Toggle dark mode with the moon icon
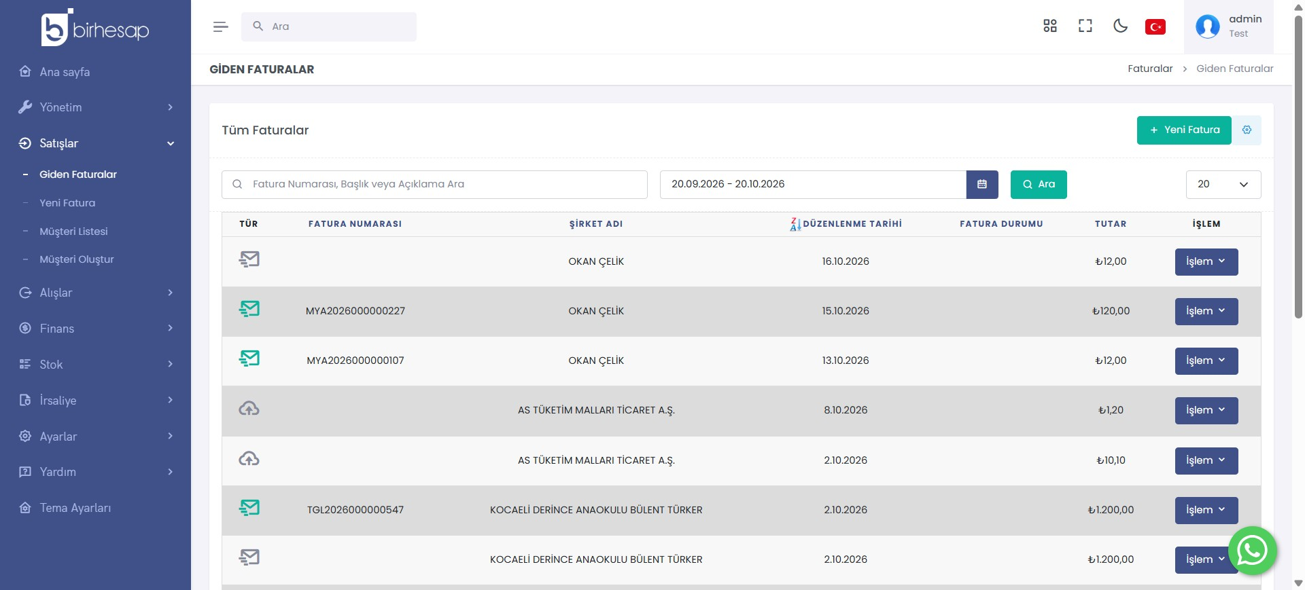1305x590 pixels. (1121, 26)
